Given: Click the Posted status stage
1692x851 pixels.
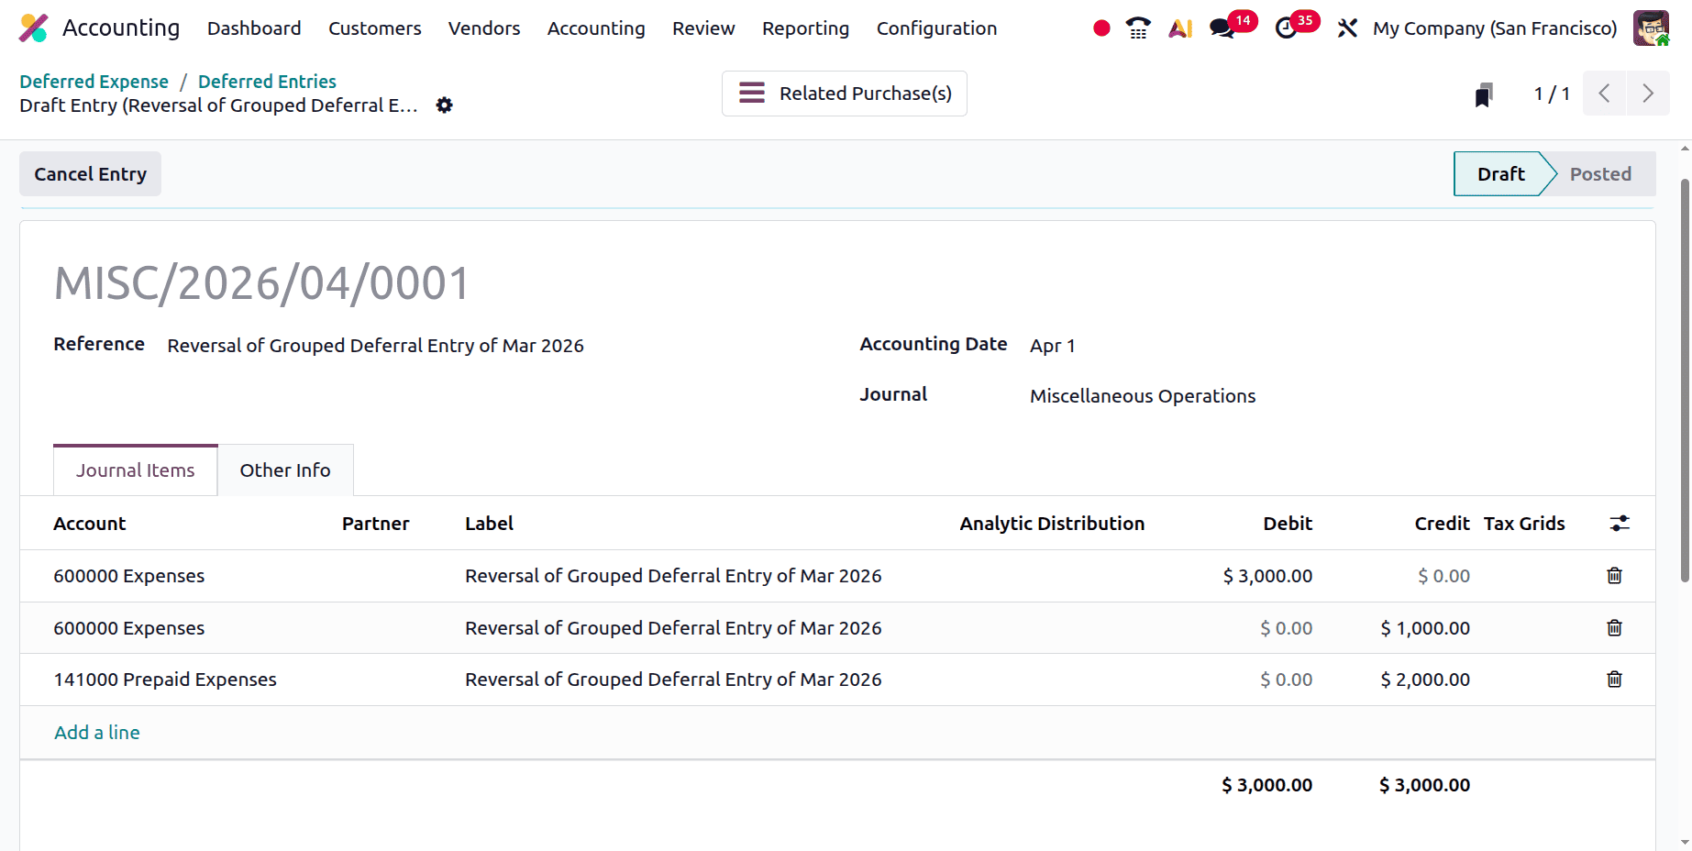Looking at the screenshot, I should tap(1600, 174).
